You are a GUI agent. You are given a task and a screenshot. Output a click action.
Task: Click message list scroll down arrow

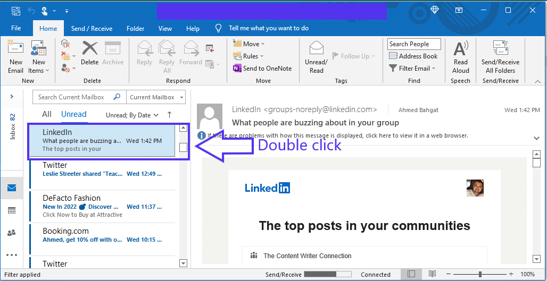(184, 263)
